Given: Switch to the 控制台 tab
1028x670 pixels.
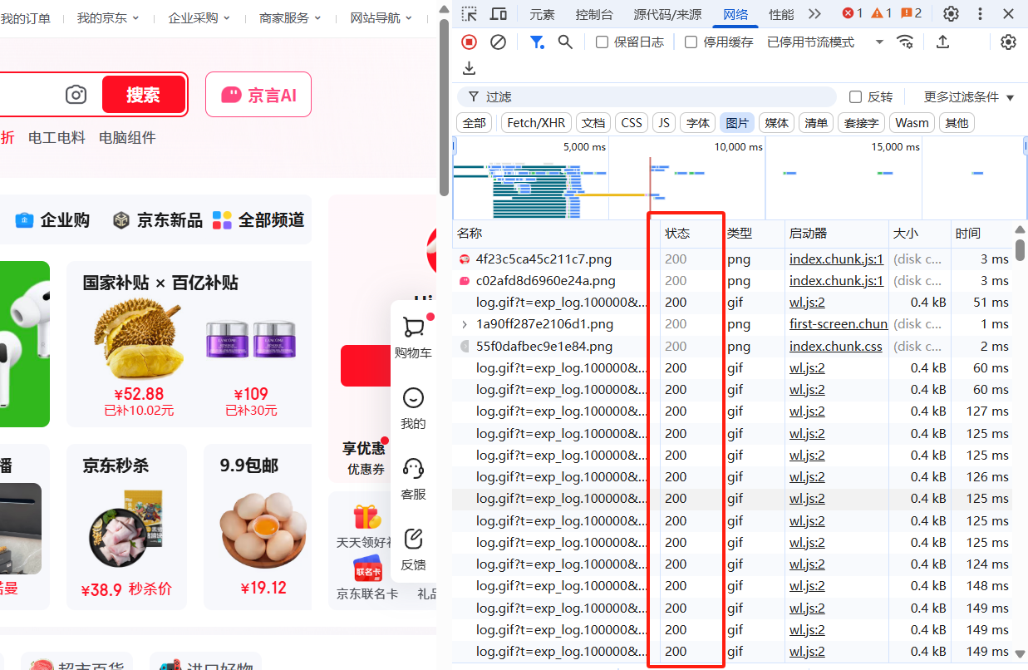Looking at the screenshot, I should 594,13.
